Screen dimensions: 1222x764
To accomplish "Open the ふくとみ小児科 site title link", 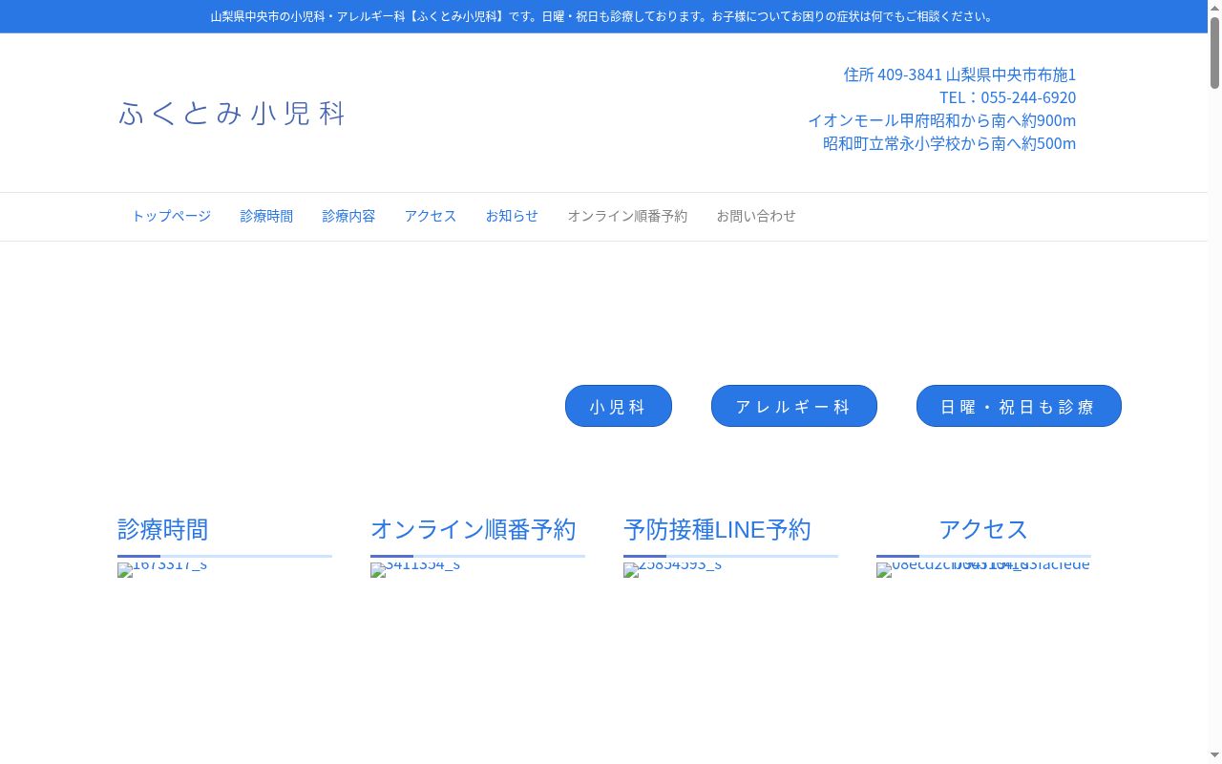I will [x=232, y=113].
